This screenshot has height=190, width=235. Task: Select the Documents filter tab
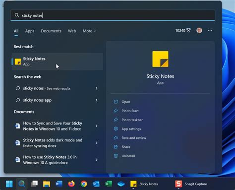[51, 31]
